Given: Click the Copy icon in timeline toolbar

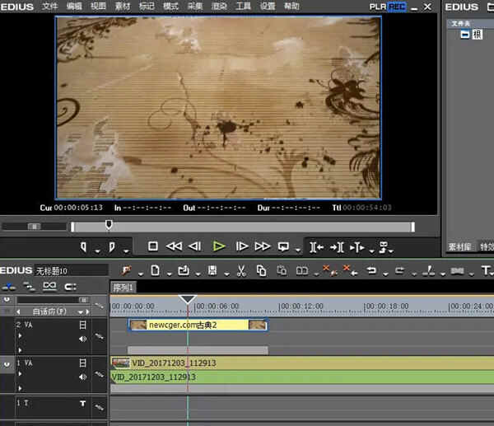Looking at the screenshot, I should 261,270.
